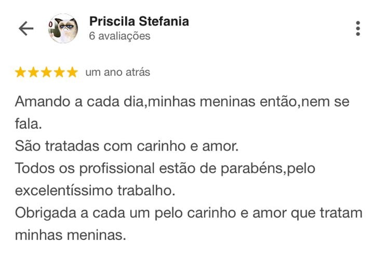Screen dimensions: 384x256
Task: Click the word 'fala.' in the review
Action: 28,125
